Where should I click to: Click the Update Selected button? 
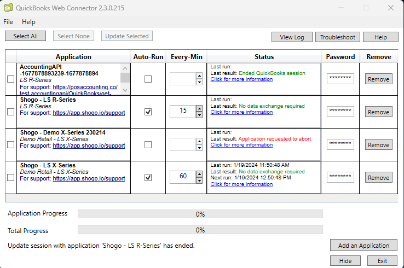127,36
